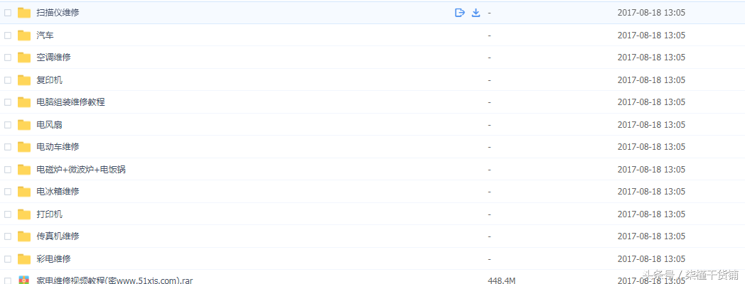Click the 汽车 folder icon
This screenshot has height=284, width=745.
tap(24, 35)
